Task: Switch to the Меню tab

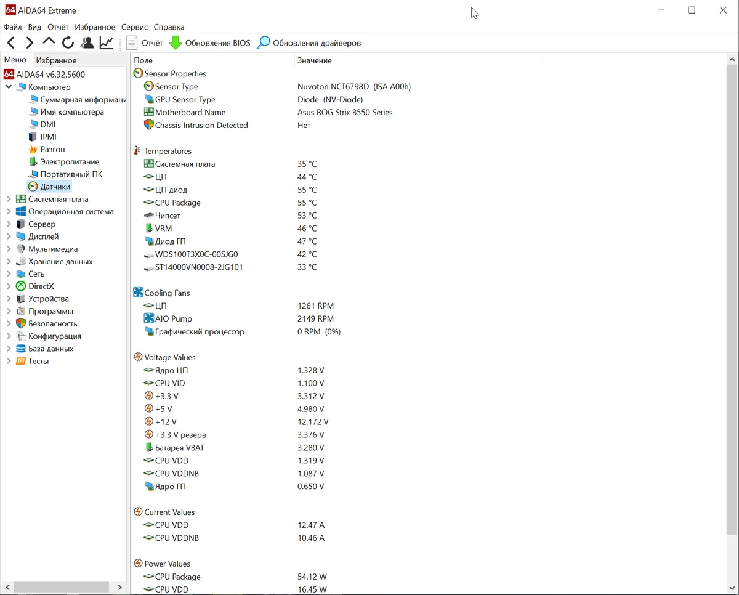Action: tap(15, 60)
